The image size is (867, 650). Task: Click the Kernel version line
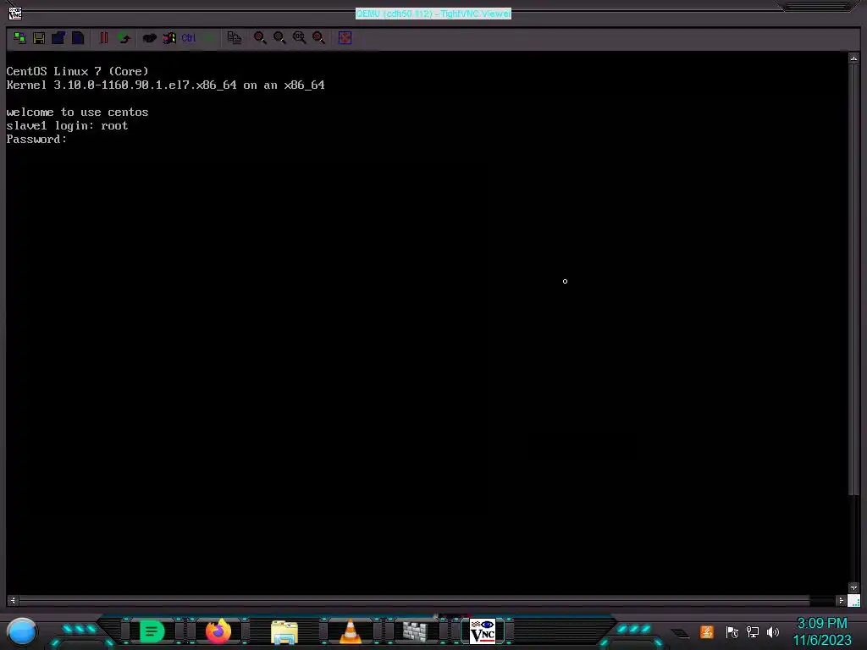pyautogui.click(x=165, y=85)
